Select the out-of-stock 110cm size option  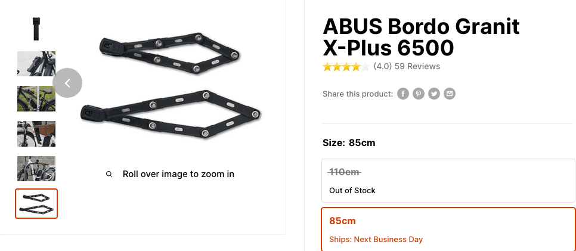click(x=448, y=181)
